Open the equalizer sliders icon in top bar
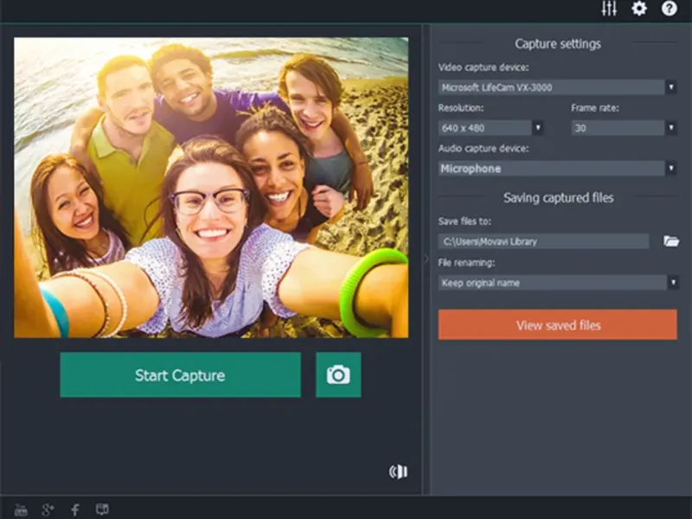The width and height of the screenshot is (692, 519). [x=609, y=9]
